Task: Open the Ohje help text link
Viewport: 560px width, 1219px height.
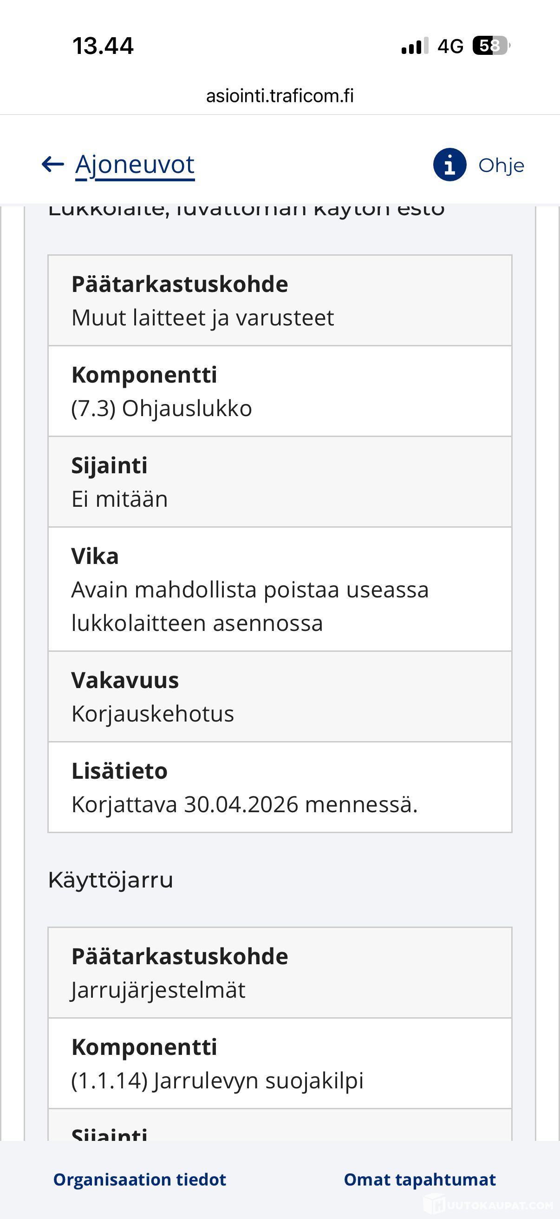Action: pos(501,165)
